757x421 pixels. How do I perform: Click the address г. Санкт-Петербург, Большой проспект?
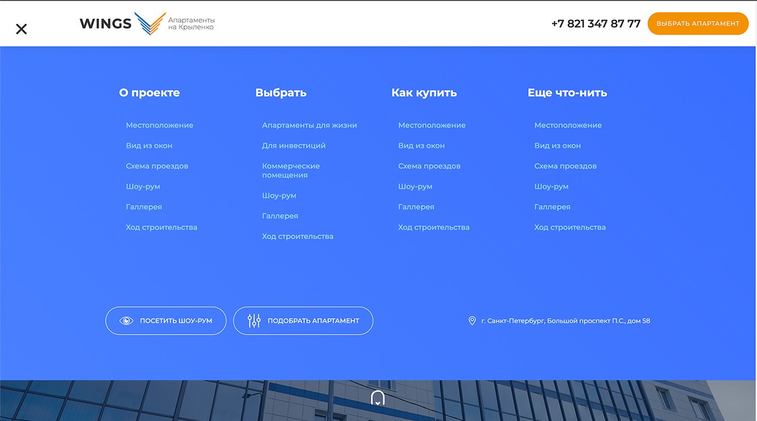point(565,321)
